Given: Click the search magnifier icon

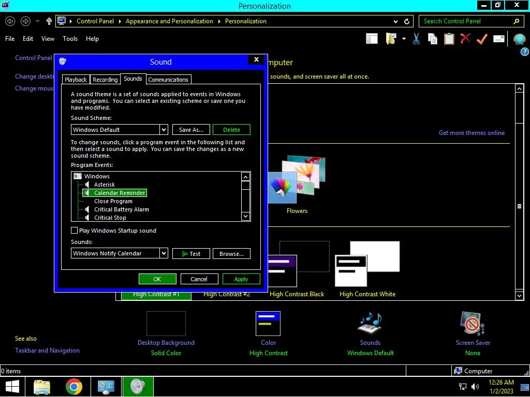Looking at the screenshot, I should [x=516, y=21].
